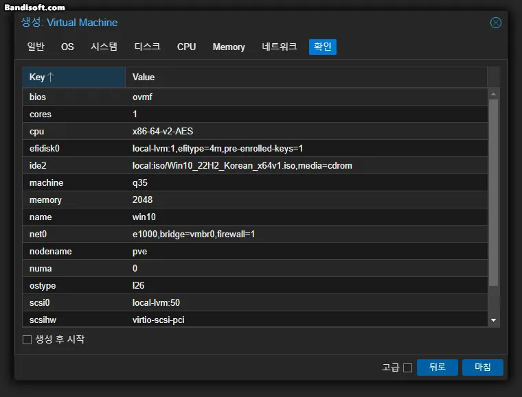Image resolution: width=522 pixels, height=397 pixels.
Task: Select the machine value q35
Action: tap(139, 182)
